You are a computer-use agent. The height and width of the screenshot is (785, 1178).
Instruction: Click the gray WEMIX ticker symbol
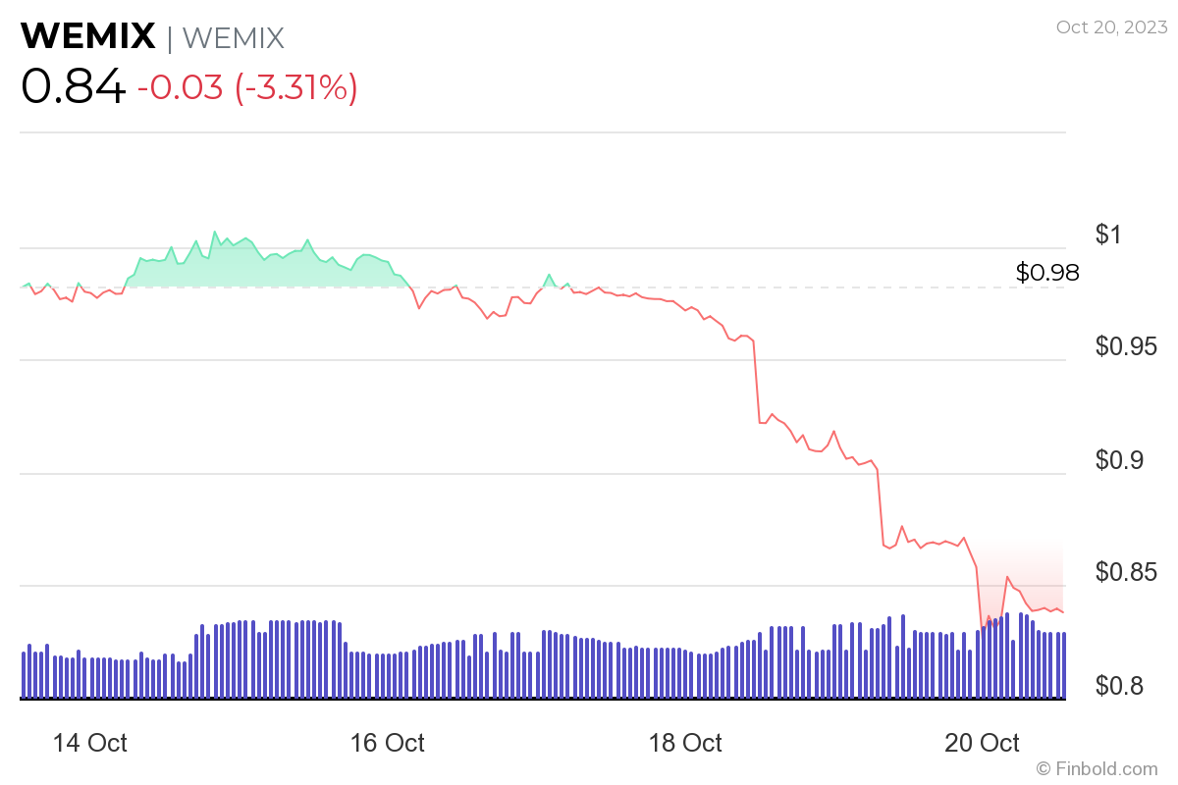[234, 37]
